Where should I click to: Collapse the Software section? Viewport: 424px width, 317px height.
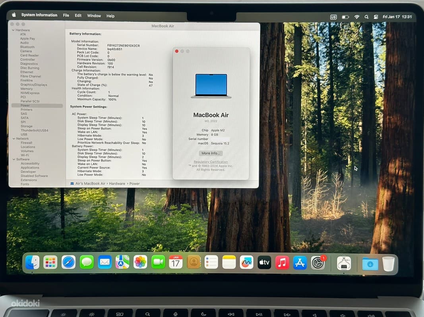(14, 159)
